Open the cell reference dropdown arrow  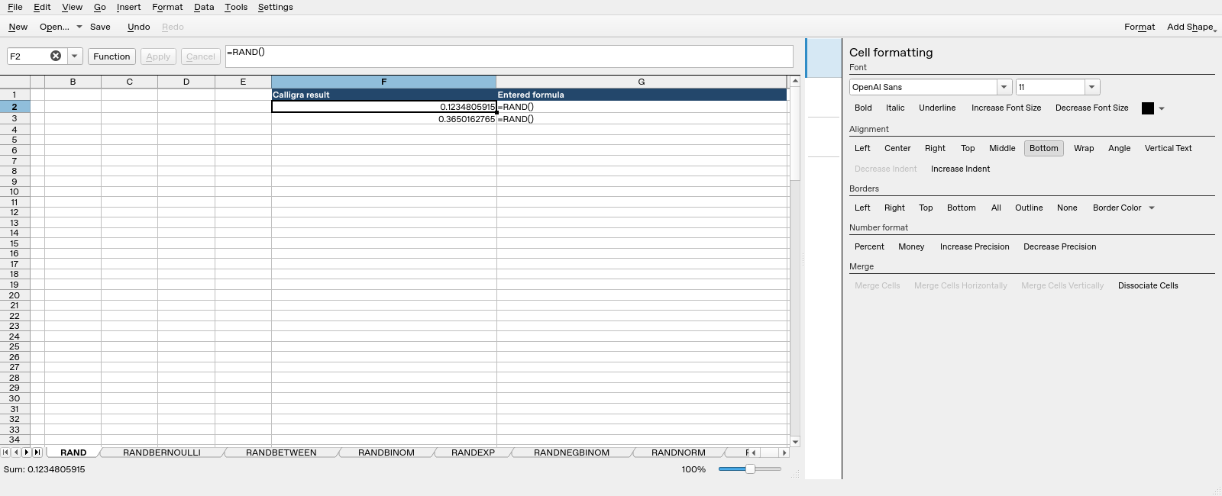click(x=74, y=56)
